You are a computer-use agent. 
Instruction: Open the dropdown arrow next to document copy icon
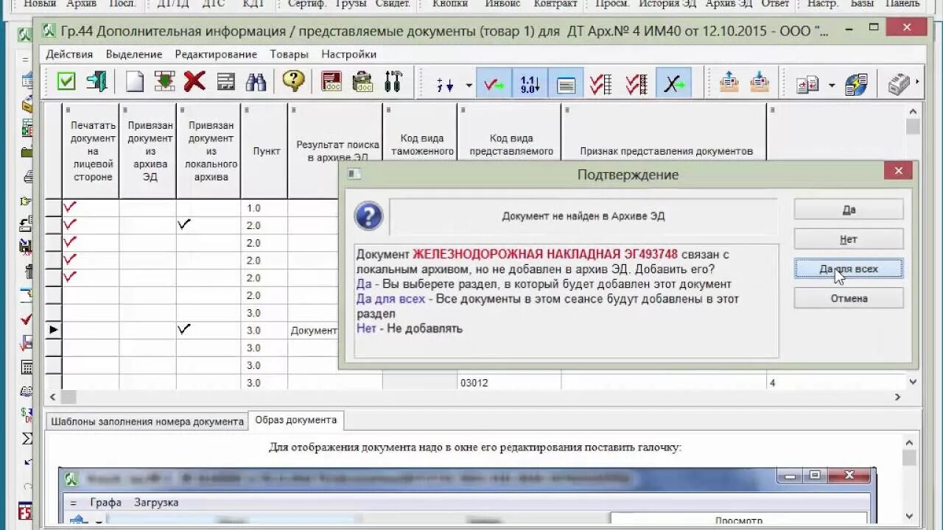click(x=832, y=85)
